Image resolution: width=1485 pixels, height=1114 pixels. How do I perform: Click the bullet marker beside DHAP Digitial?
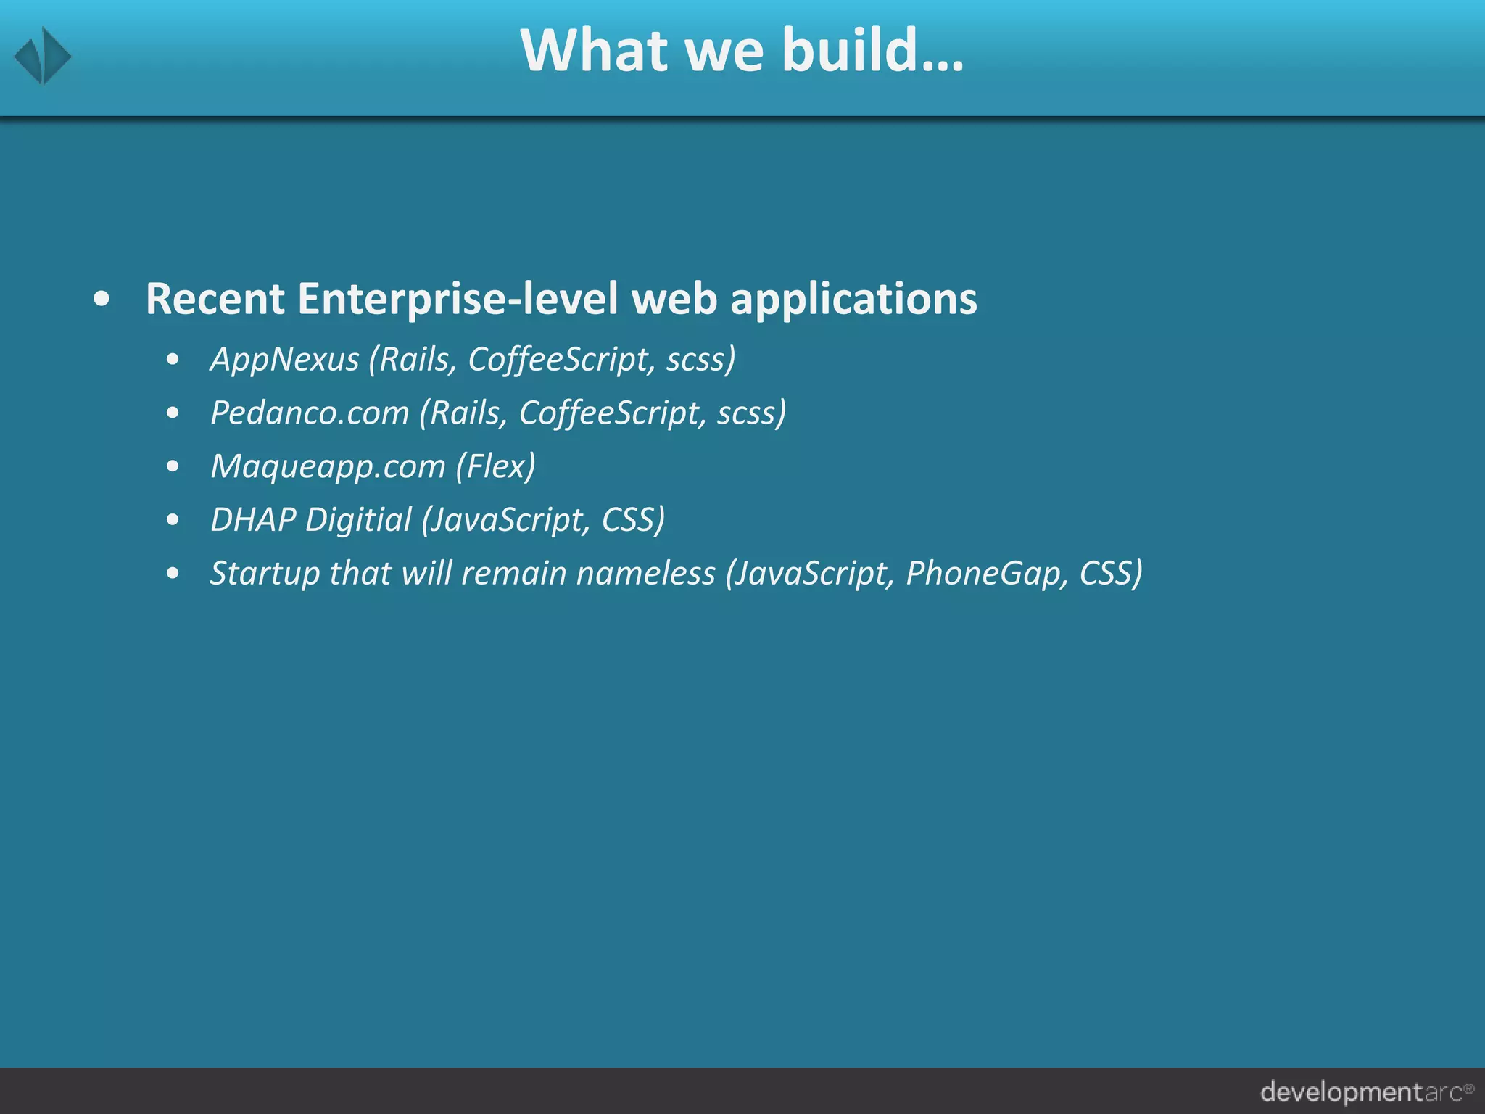(173, 519)
